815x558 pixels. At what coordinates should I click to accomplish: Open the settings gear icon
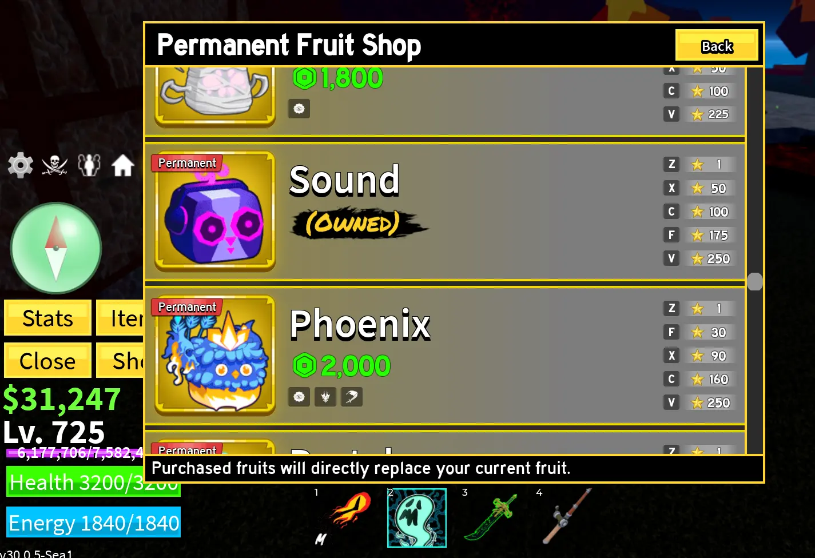coord(21,165)
